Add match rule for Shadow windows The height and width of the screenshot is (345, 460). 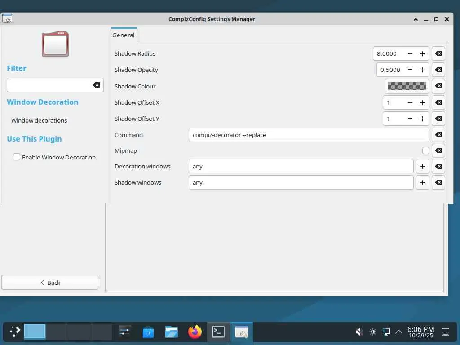[x=422, y=182]
